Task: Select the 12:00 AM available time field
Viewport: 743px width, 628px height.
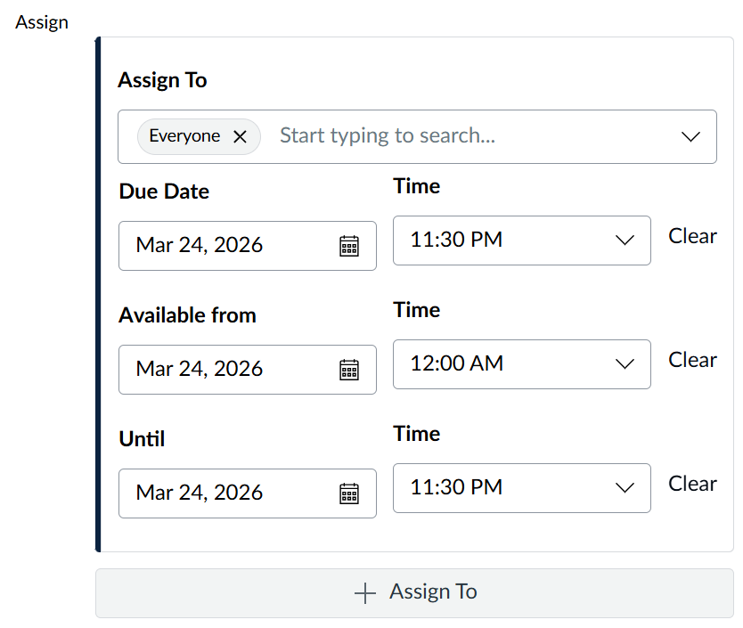Action: [499, 364]
